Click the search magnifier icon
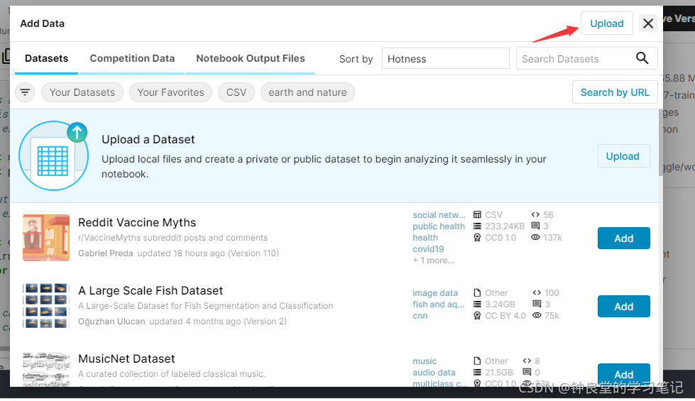The height and width of the screenshot is (401, 695). (642, 58)
